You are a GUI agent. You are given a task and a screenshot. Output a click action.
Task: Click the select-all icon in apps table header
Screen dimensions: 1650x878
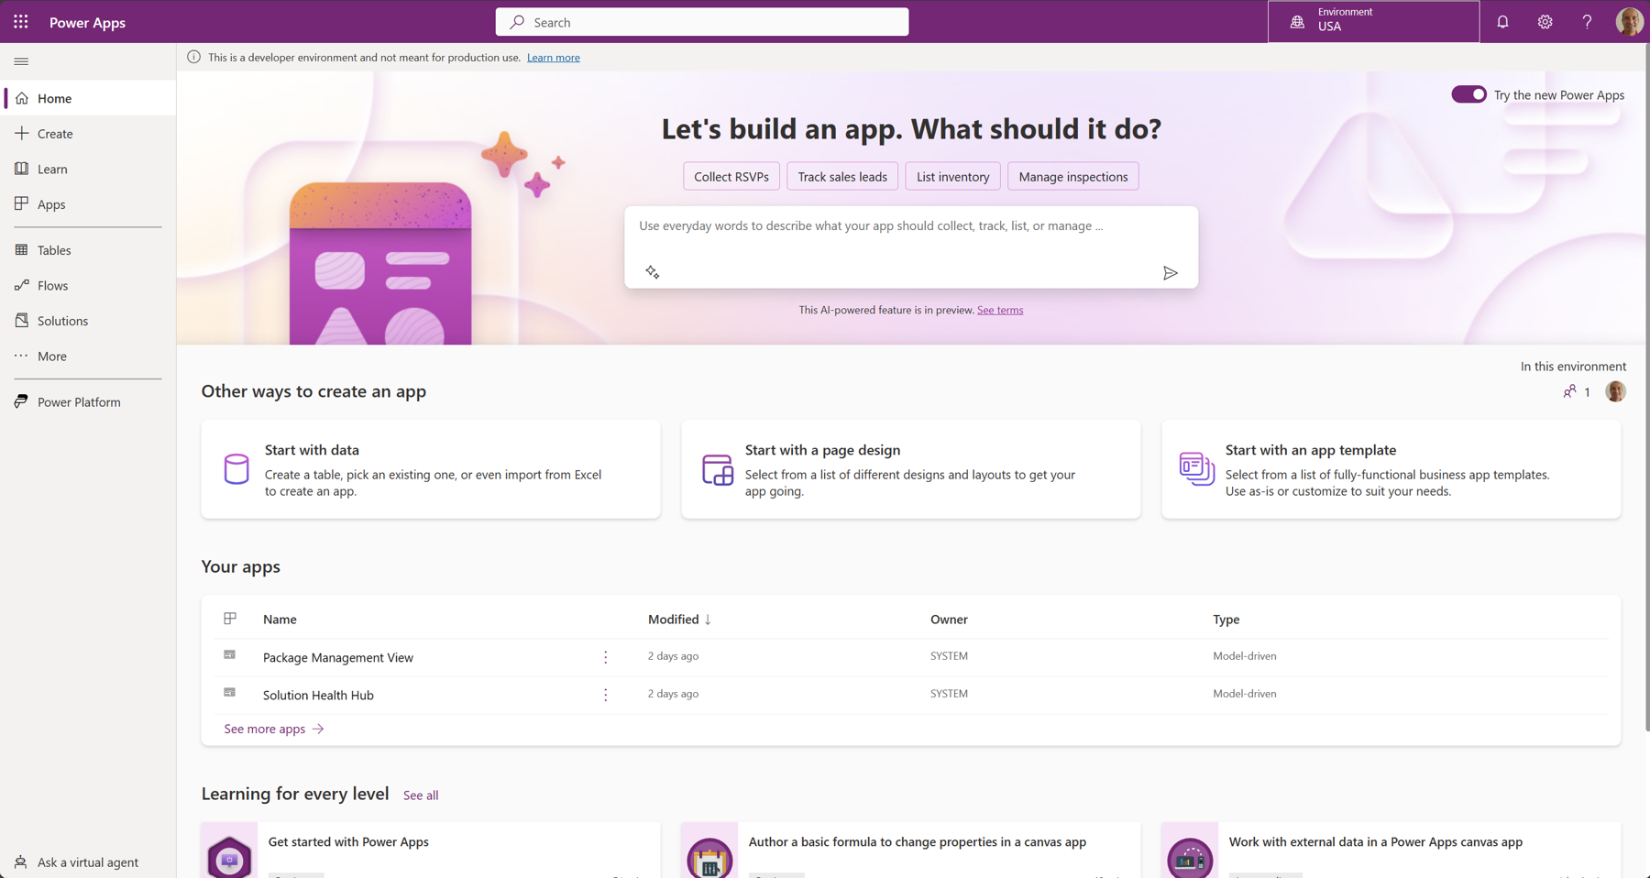coord(230,619)
